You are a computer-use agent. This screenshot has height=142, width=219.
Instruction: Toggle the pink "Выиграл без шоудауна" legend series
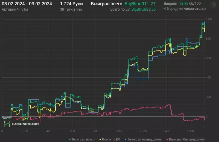click(x=186, y=139)
